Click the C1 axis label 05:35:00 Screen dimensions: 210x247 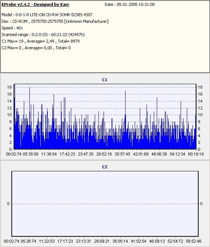point(31,154)
